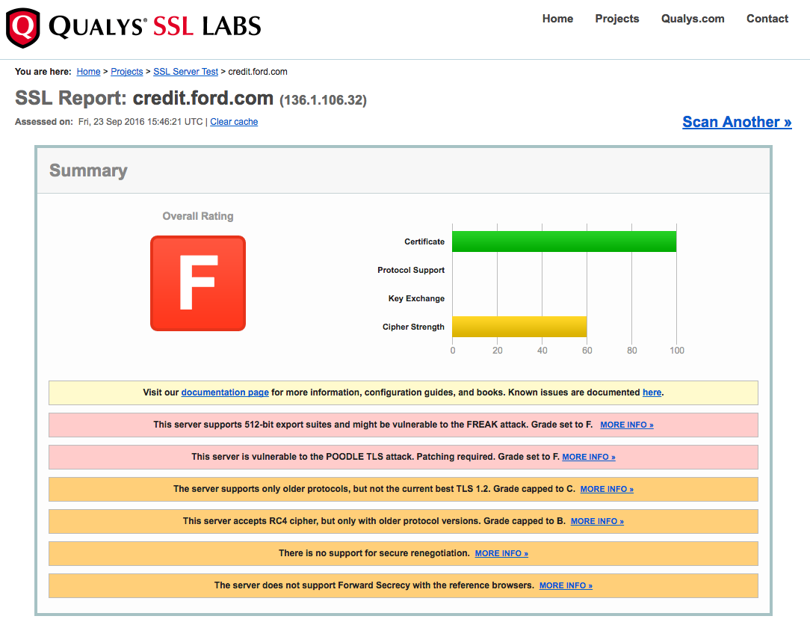Open MORE INFO for the POODLE TLS warning
Image resolution: width=810 pixels, height=625 pixels.
point(588,457)
